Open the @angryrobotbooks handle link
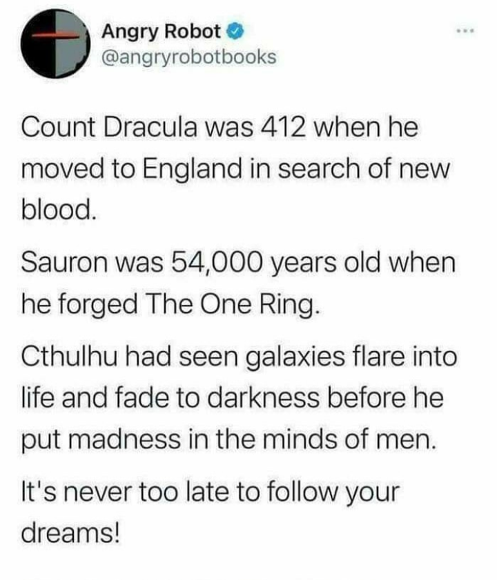The height and width of the screenshot is (580, 497). (x=189, y=57)
